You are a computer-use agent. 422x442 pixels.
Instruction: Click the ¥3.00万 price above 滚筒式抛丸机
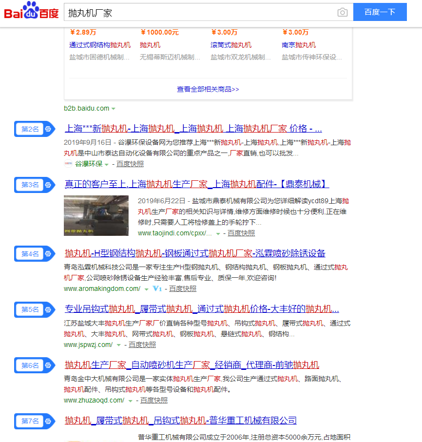point(224,32)
